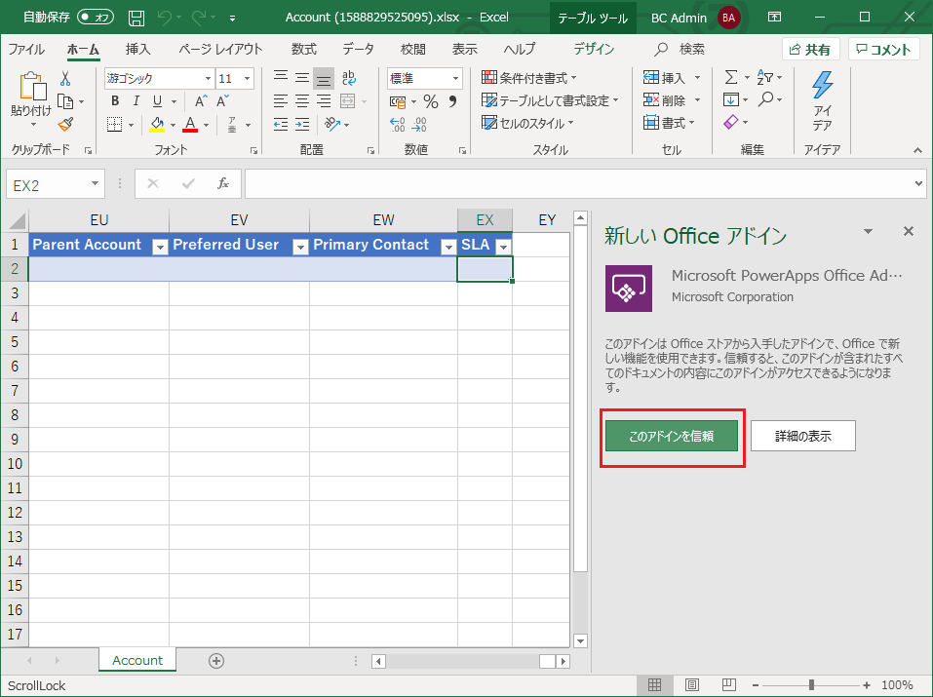Open Parent Account filter dropdown
This screenshot has height=697, width=933.
(x=160, y=247)
